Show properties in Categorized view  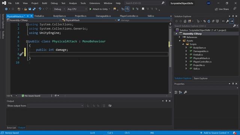point(176,92)
